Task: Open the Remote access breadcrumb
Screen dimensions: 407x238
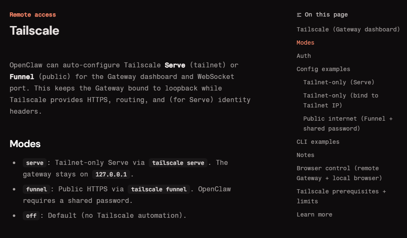Action: pyautogui.click(x=33, y=15)
